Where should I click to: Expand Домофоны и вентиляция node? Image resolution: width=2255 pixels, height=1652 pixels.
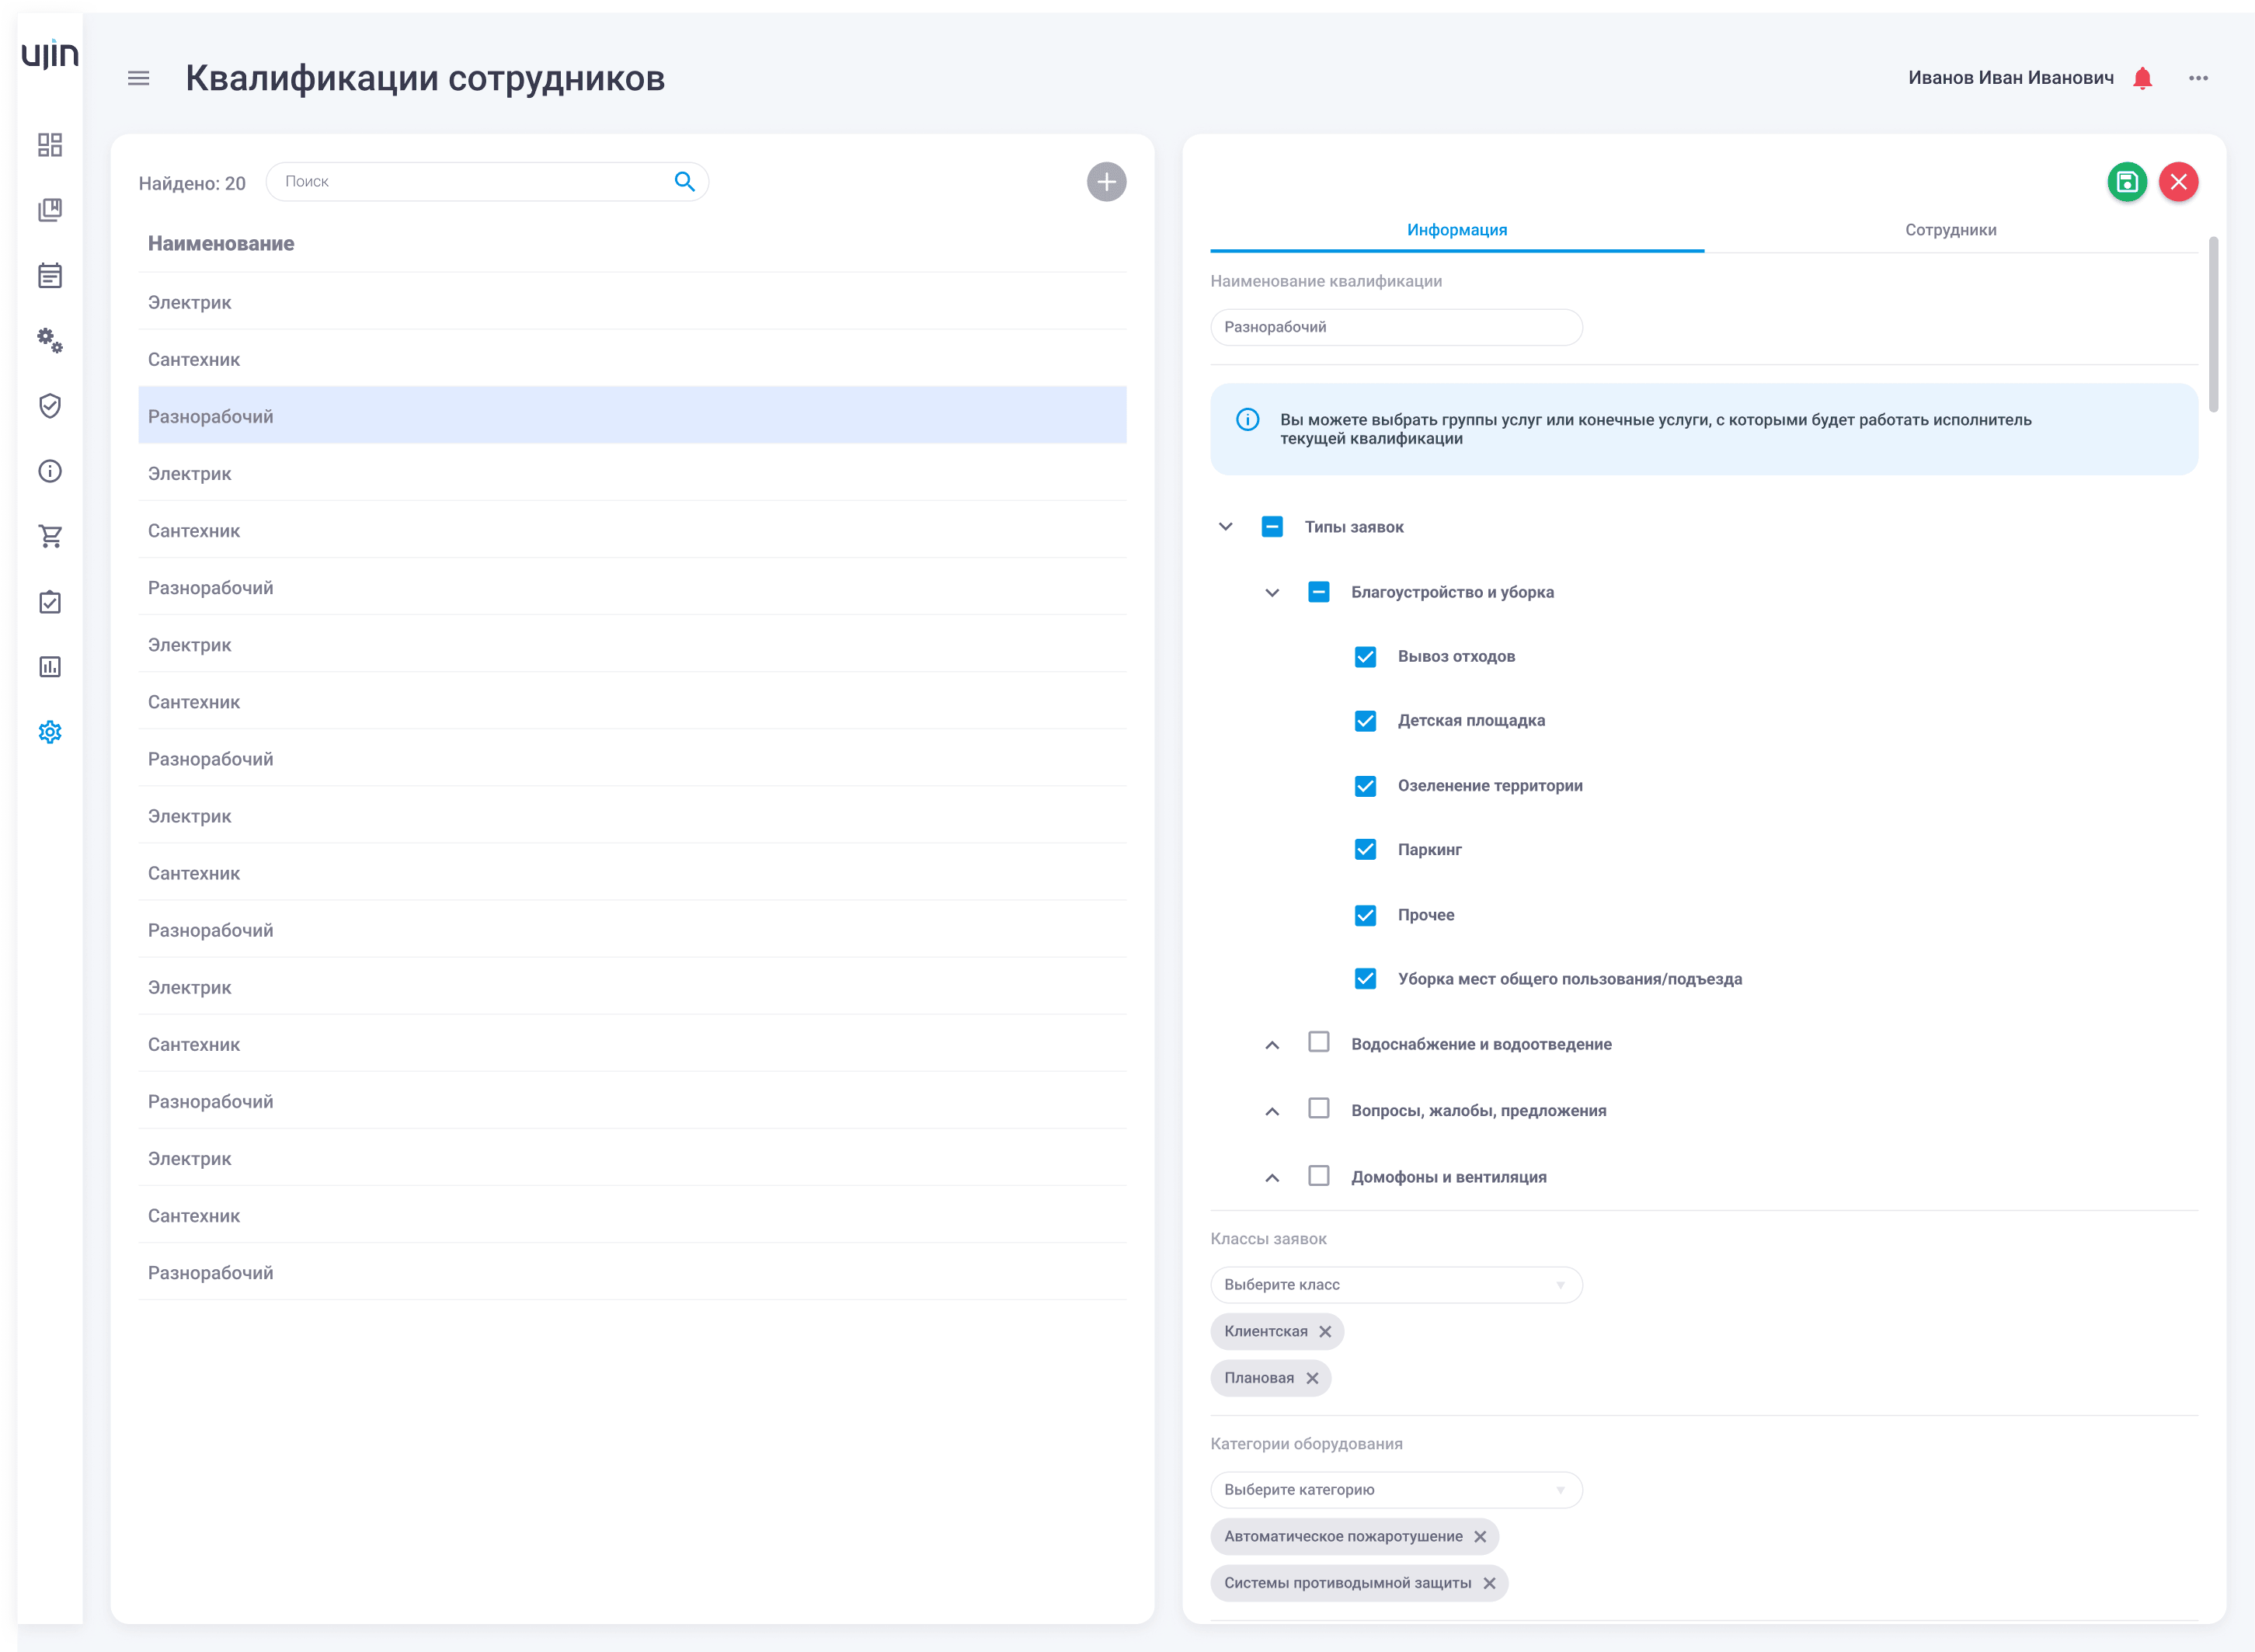[1272, 1178]
